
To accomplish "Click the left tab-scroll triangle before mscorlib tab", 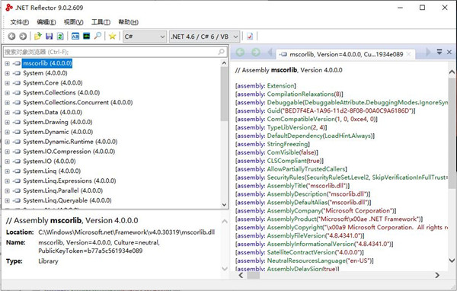I will click(270, 53).
